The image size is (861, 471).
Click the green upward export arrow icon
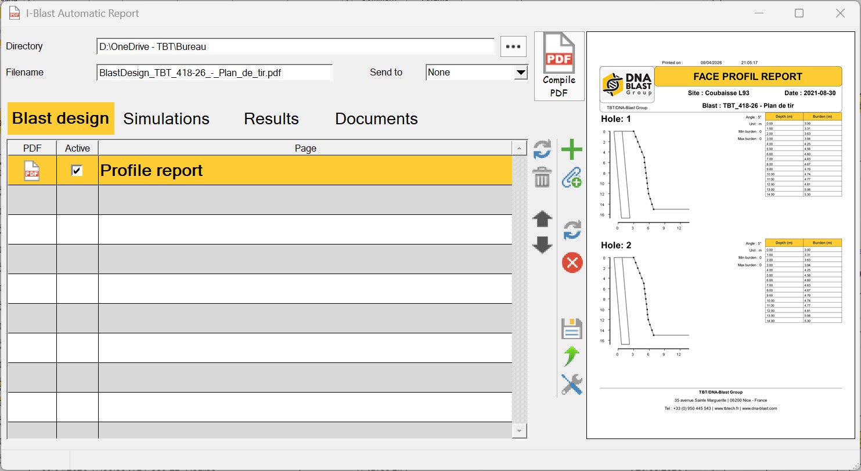tap(571, 357)
